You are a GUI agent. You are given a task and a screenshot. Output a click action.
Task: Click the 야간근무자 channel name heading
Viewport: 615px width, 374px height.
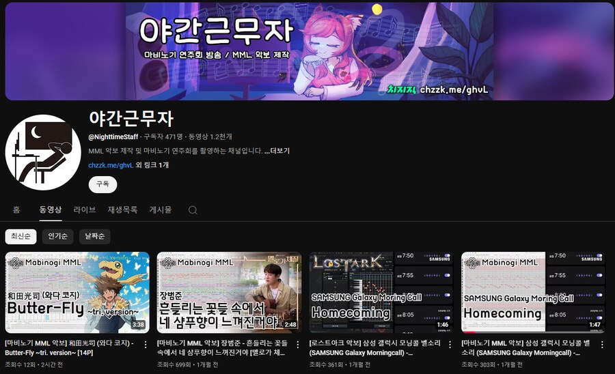click(x=131, y=118)
